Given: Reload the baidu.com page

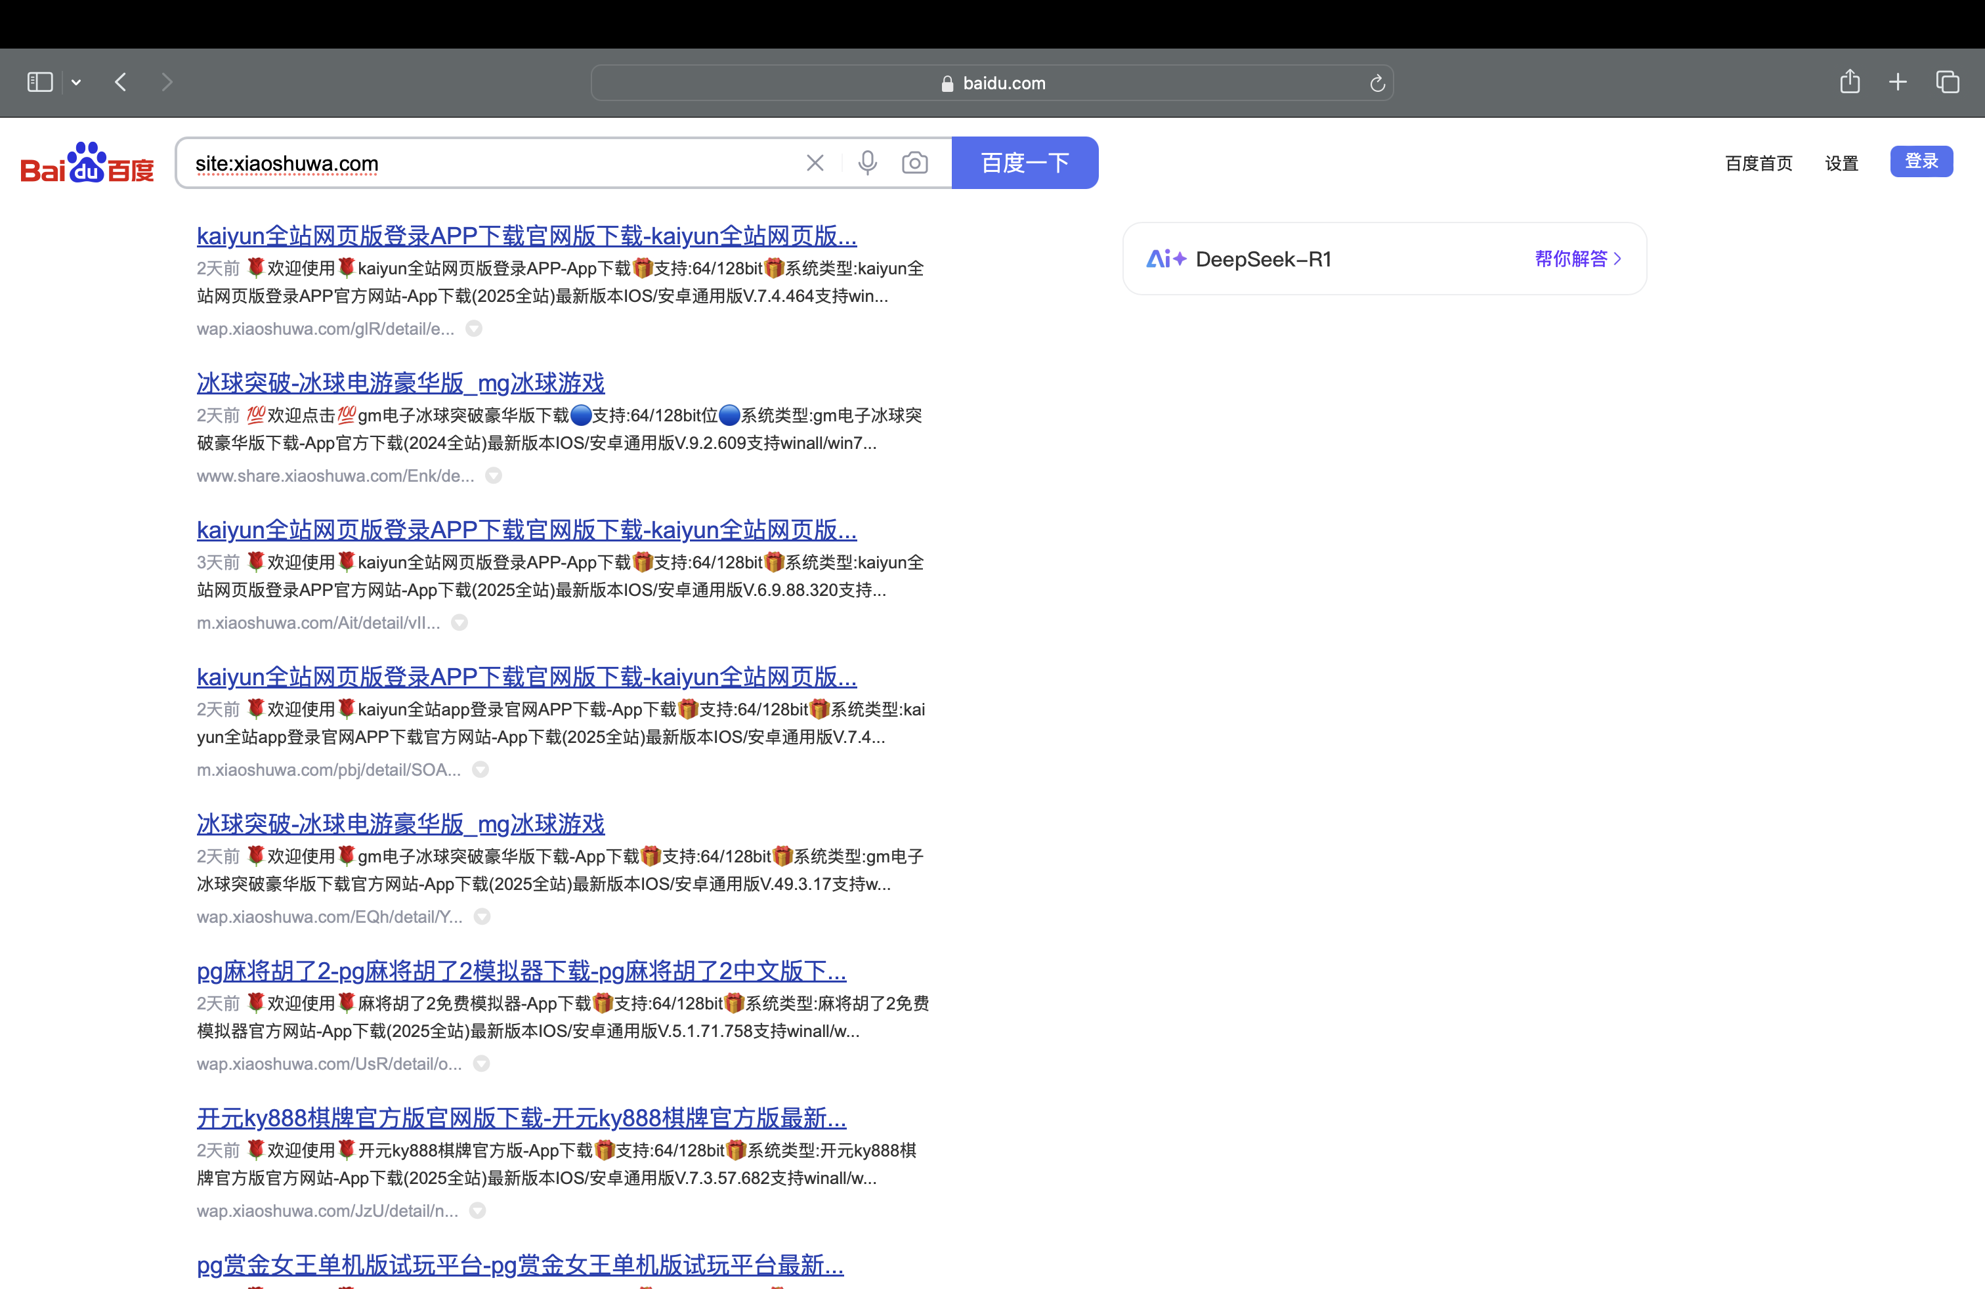Looking at the screenshot, I should point(1377,83).
